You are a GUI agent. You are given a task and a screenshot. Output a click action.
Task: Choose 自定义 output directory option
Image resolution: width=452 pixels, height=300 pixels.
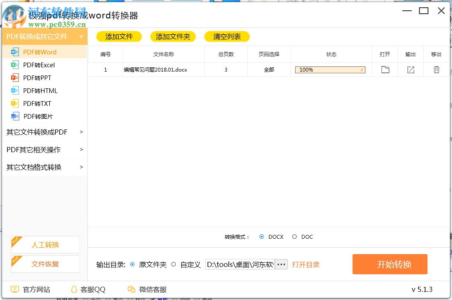click(174, 264)
